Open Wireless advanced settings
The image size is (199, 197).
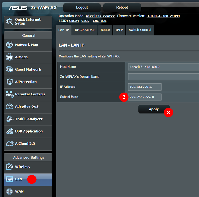28,167
